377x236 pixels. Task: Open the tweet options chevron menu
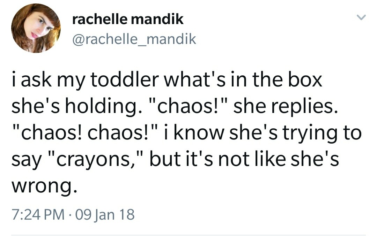click(x=361, y=17)
